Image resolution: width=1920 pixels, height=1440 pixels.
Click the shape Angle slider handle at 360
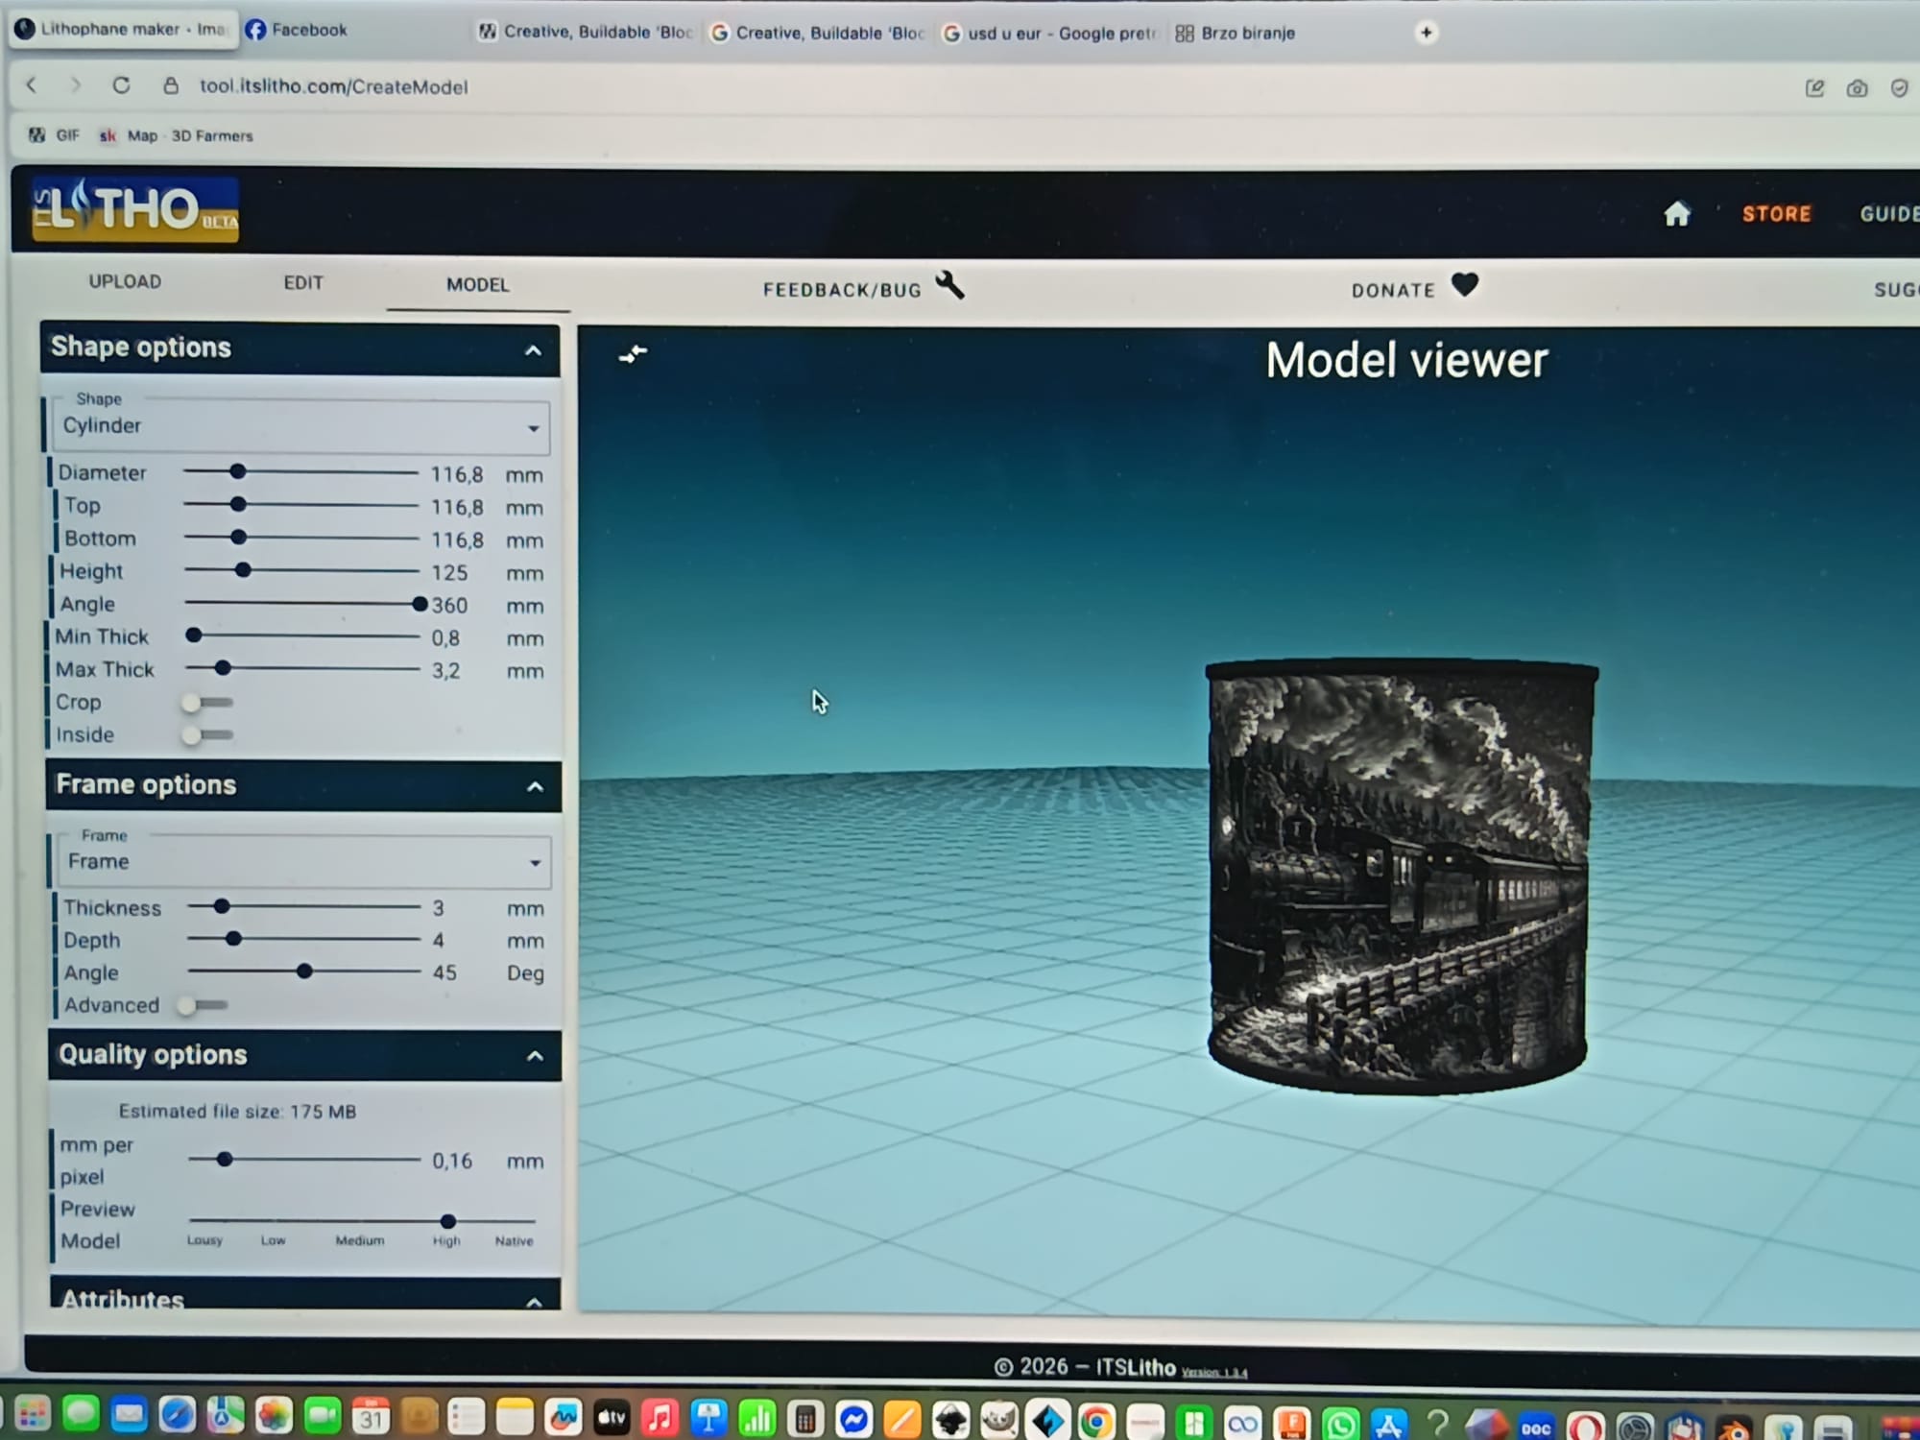tap(420, 604)
